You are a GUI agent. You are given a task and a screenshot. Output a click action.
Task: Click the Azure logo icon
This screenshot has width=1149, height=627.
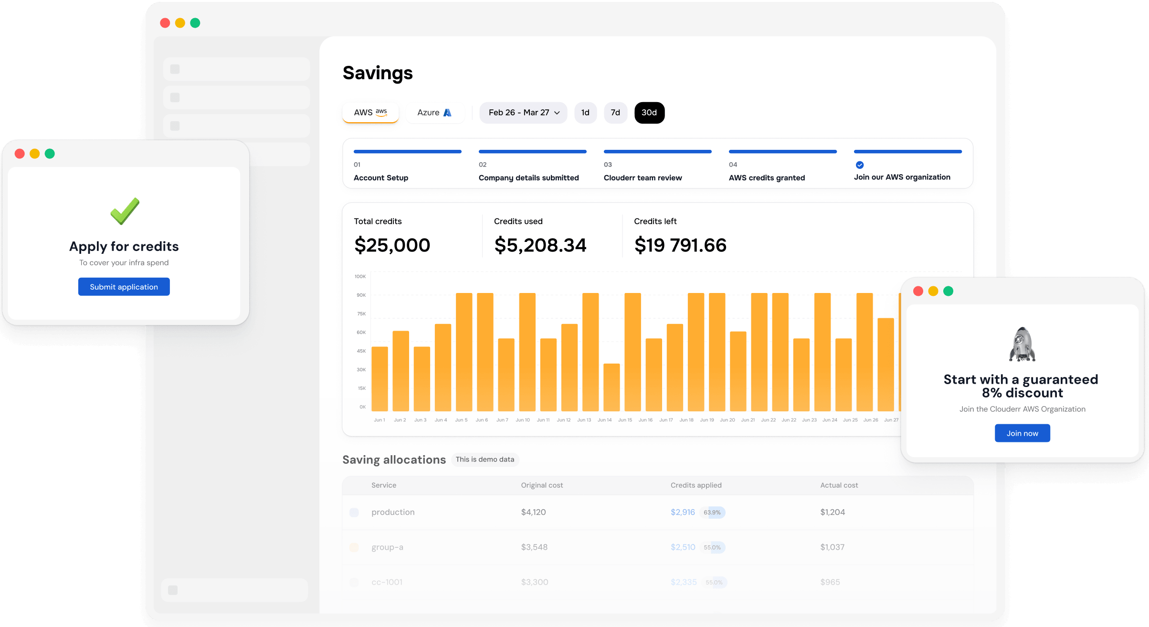click(x=447, y=113)
